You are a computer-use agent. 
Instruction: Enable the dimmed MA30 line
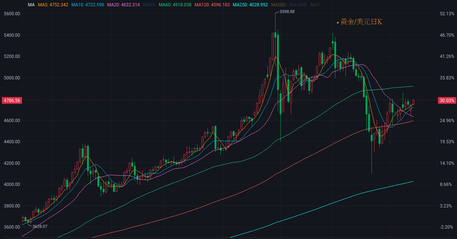coord(149,5)
